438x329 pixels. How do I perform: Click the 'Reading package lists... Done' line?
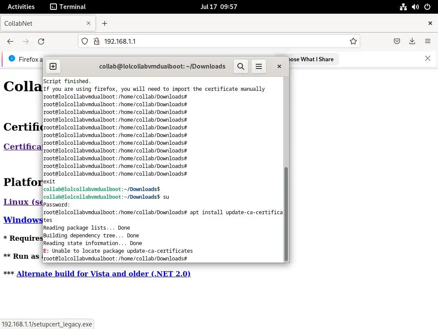[86, 228]
